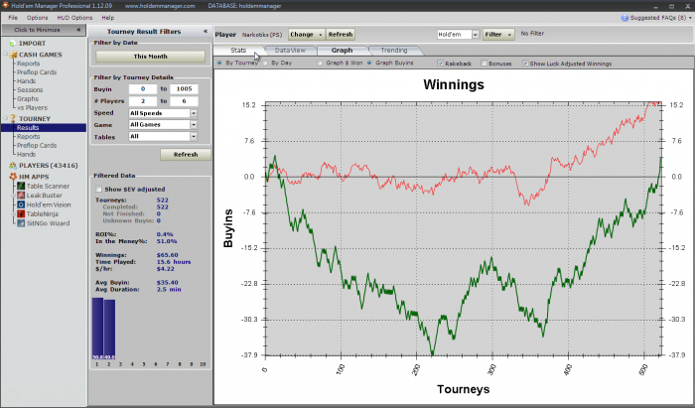Click the Suggested FAQs help icon

(x=625, y=18)
